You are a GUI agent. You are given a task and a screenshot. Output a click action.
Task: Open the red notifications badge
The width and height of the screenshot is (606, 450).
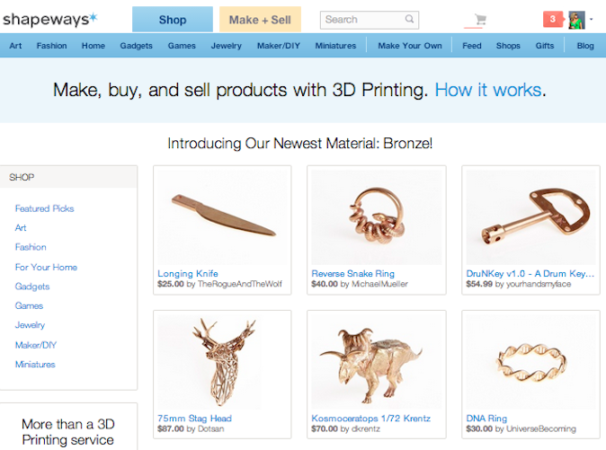(x=553, y=19)
